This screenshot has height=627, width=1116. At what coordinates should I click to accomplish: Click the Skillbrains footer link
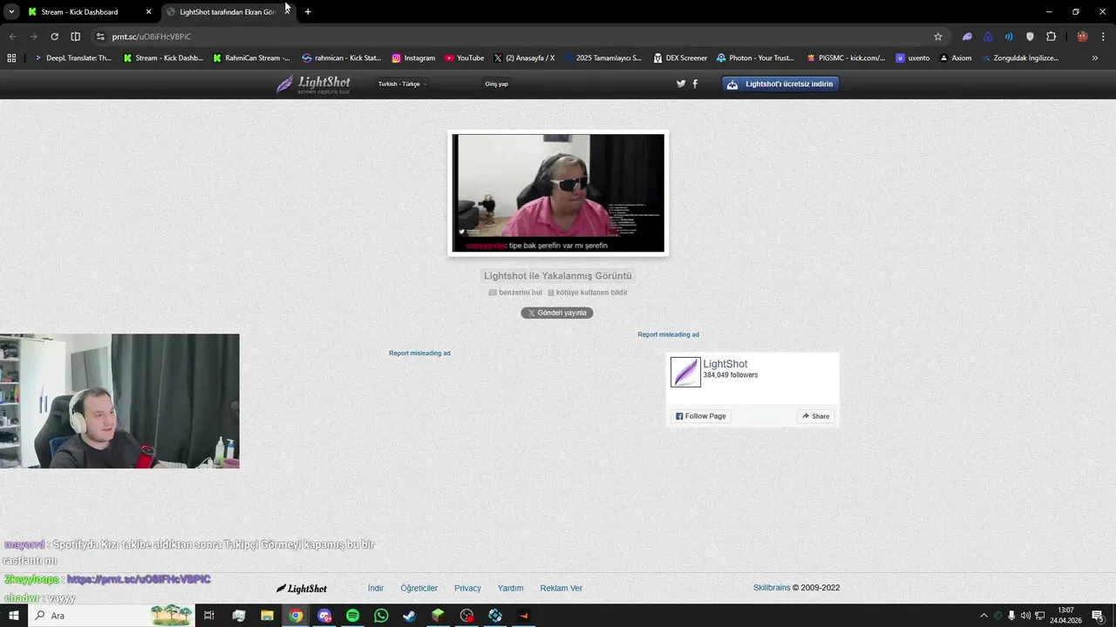(x=772, y=588)
